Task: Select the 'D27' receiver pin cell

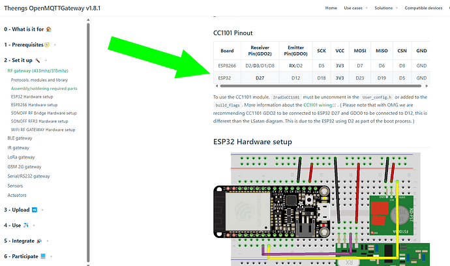Action: [260, 78]
